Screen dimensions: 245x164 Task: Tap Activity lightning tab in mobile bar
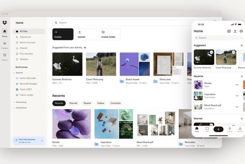click(x=230, y=130)
